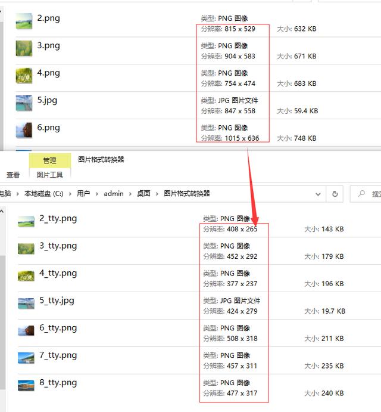This screenshot has height=412, width=381.
Task: Select the 2_tty.png thumbnail icon
Action: 26,222
